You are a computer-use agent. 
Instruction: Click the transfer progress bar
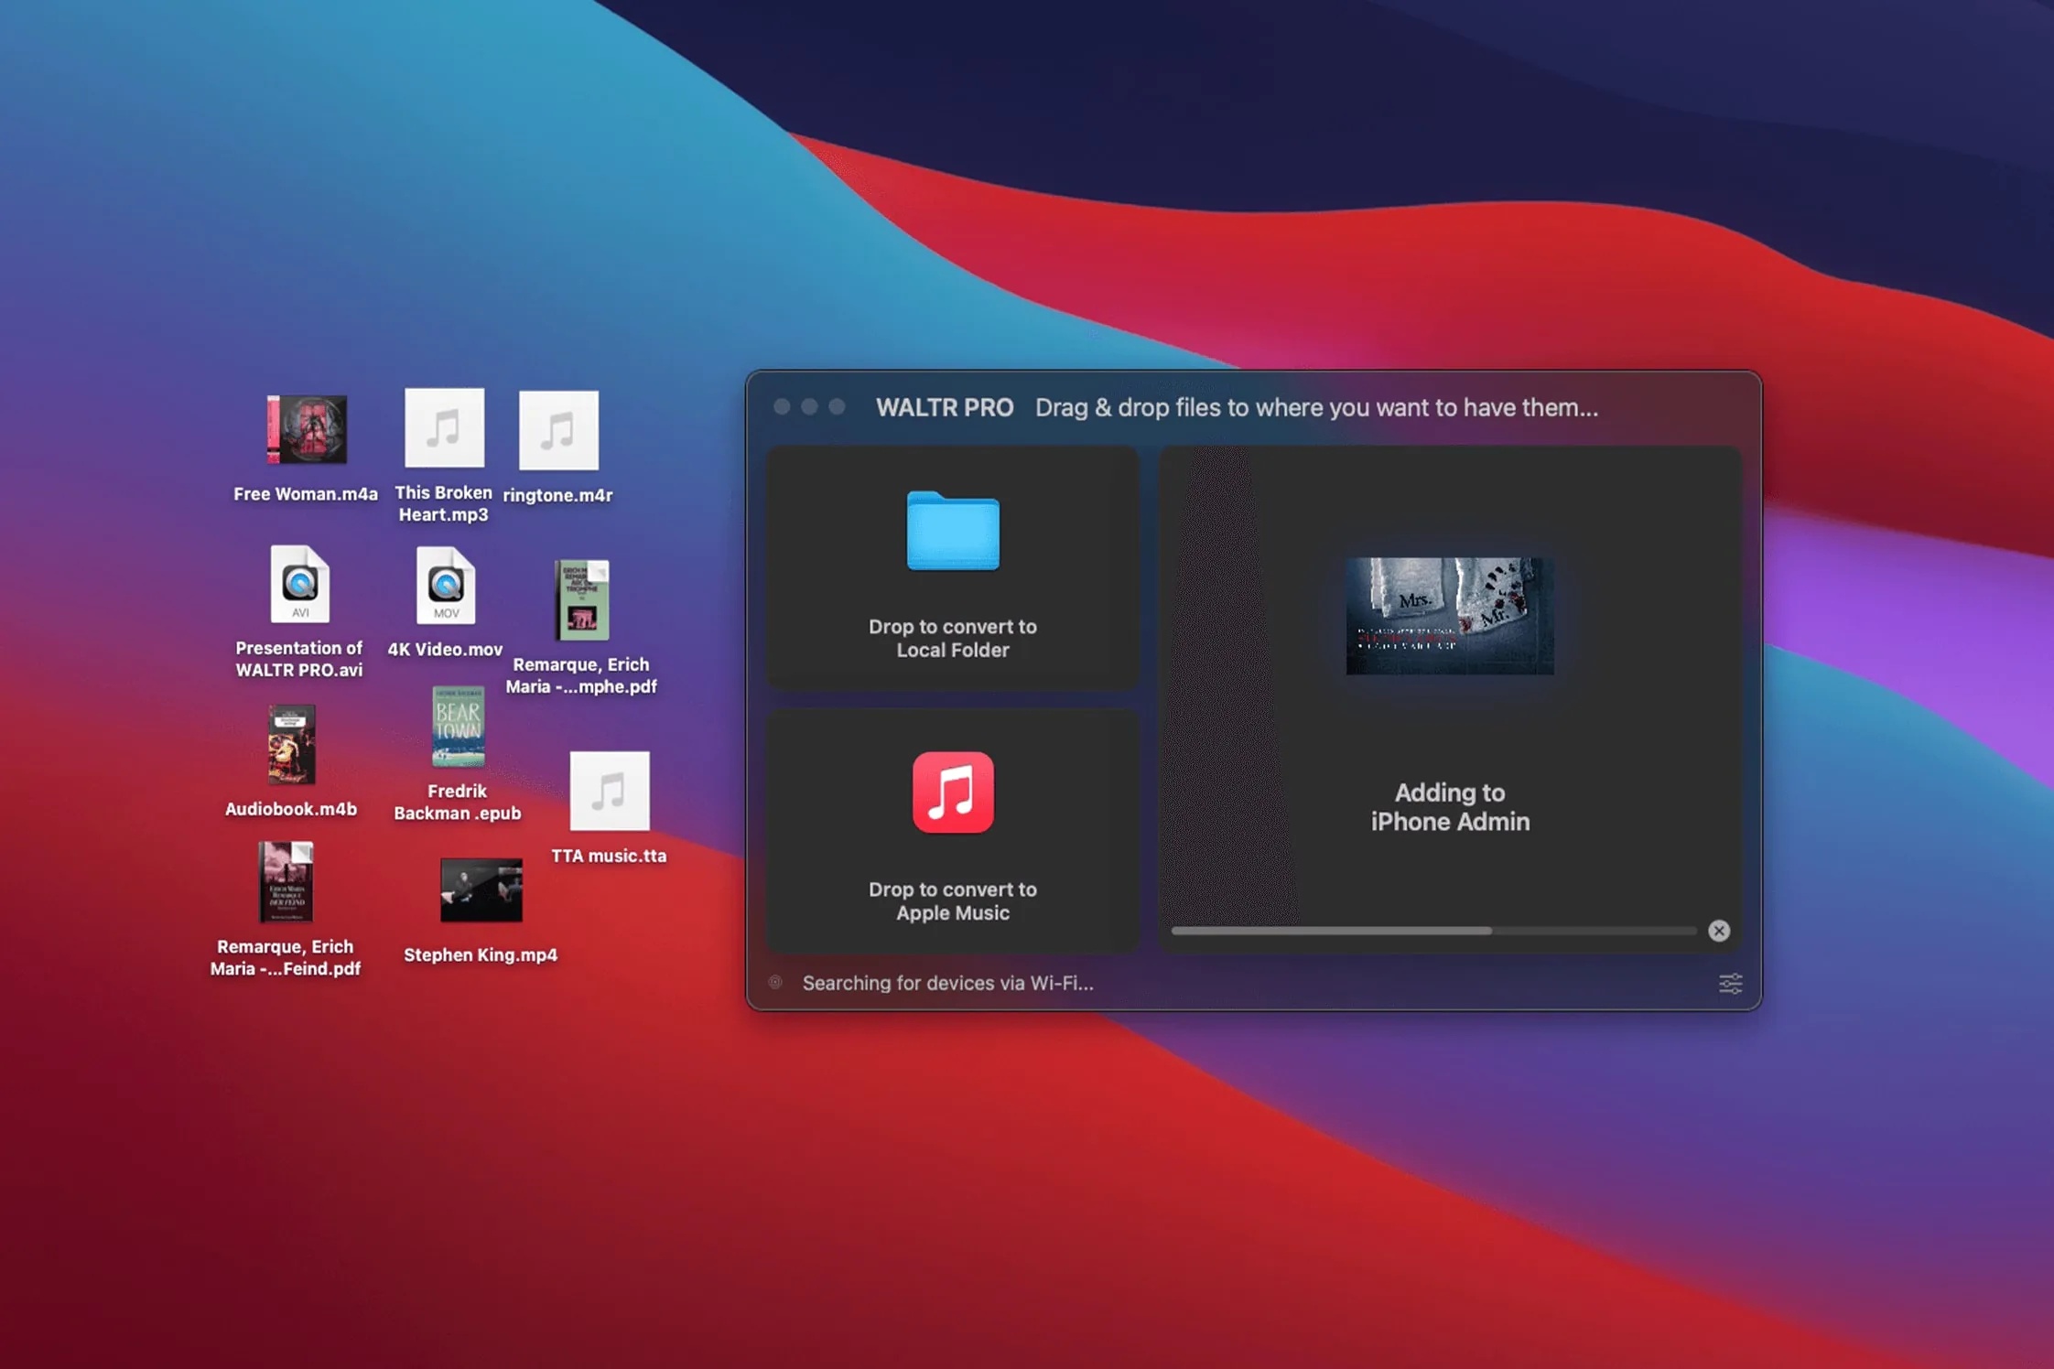coord(1432,931)
